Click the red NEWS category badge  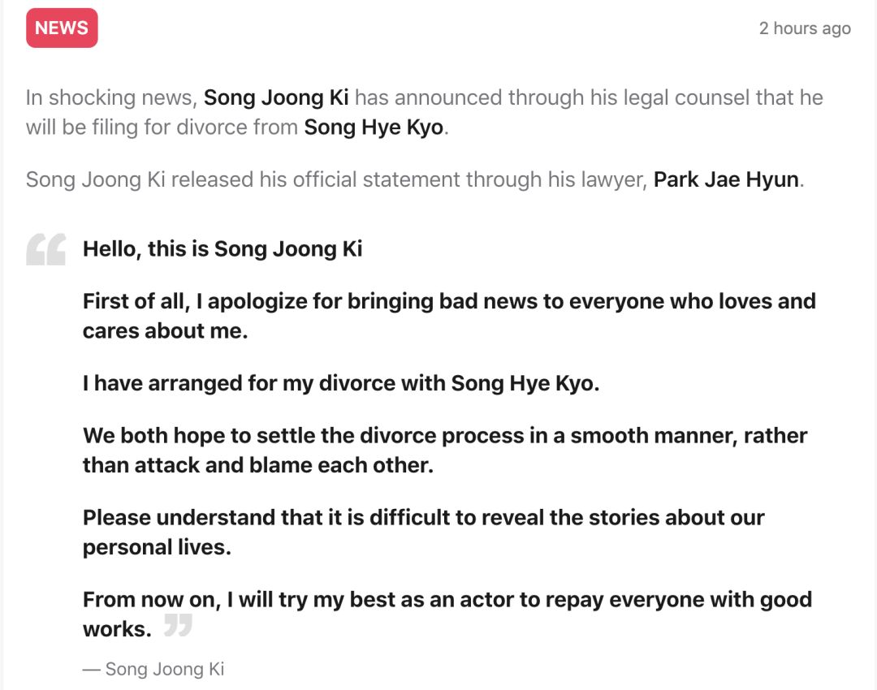pyautogui.click(x=62, y=28)
